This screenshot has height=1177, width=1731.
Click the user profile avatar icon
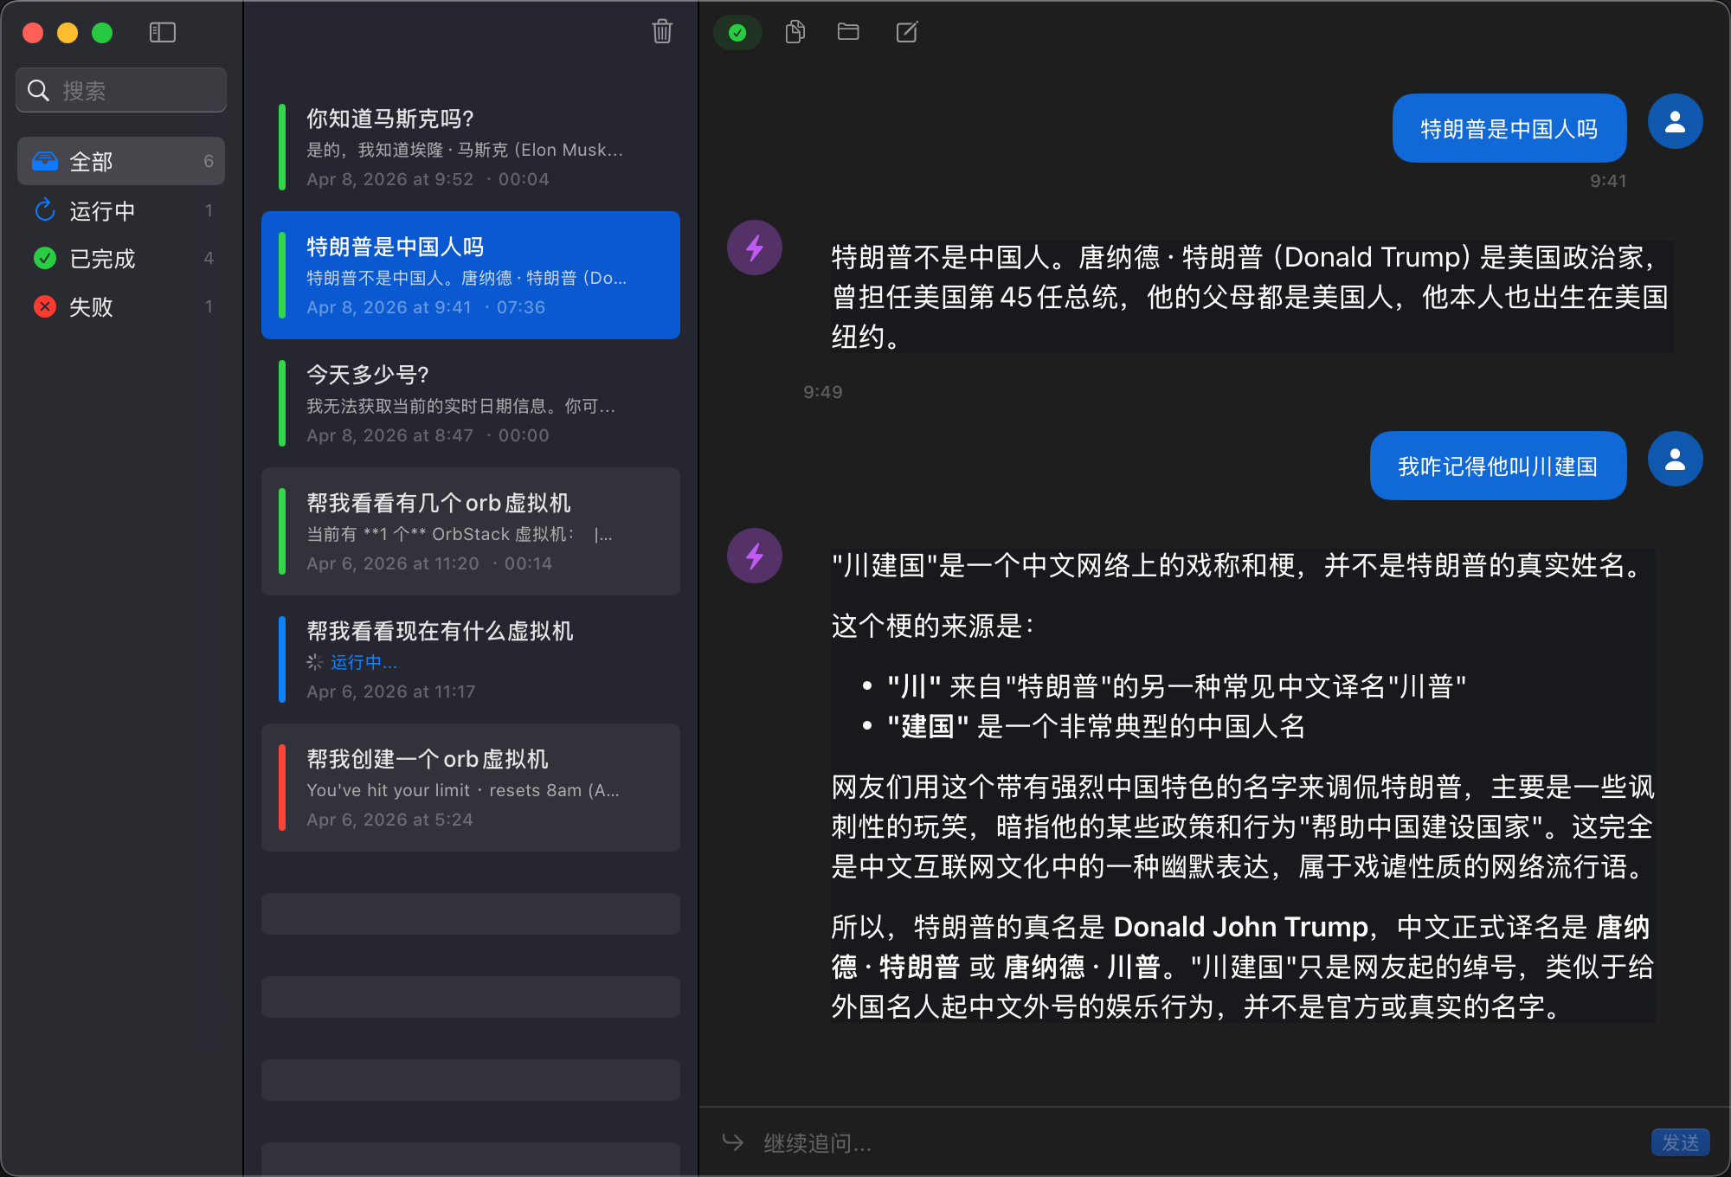click(1676, 121)
